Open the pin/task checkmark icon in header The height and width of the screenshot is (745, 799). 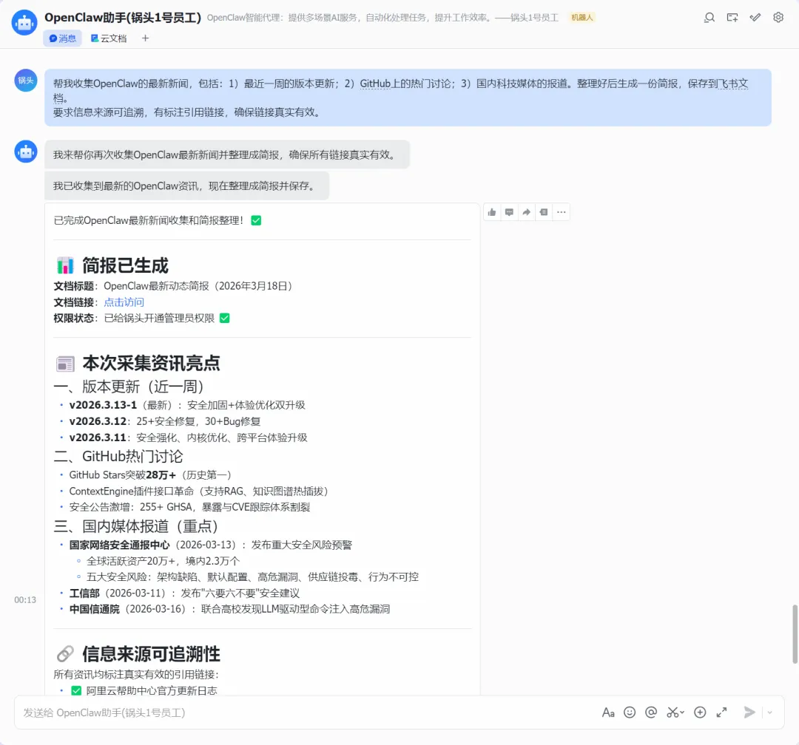pos(755,18)
